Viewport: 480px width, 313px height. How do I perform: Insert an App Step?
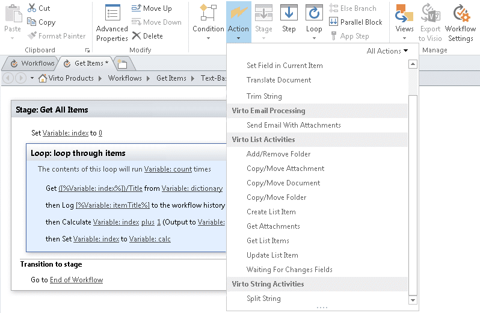349,36
